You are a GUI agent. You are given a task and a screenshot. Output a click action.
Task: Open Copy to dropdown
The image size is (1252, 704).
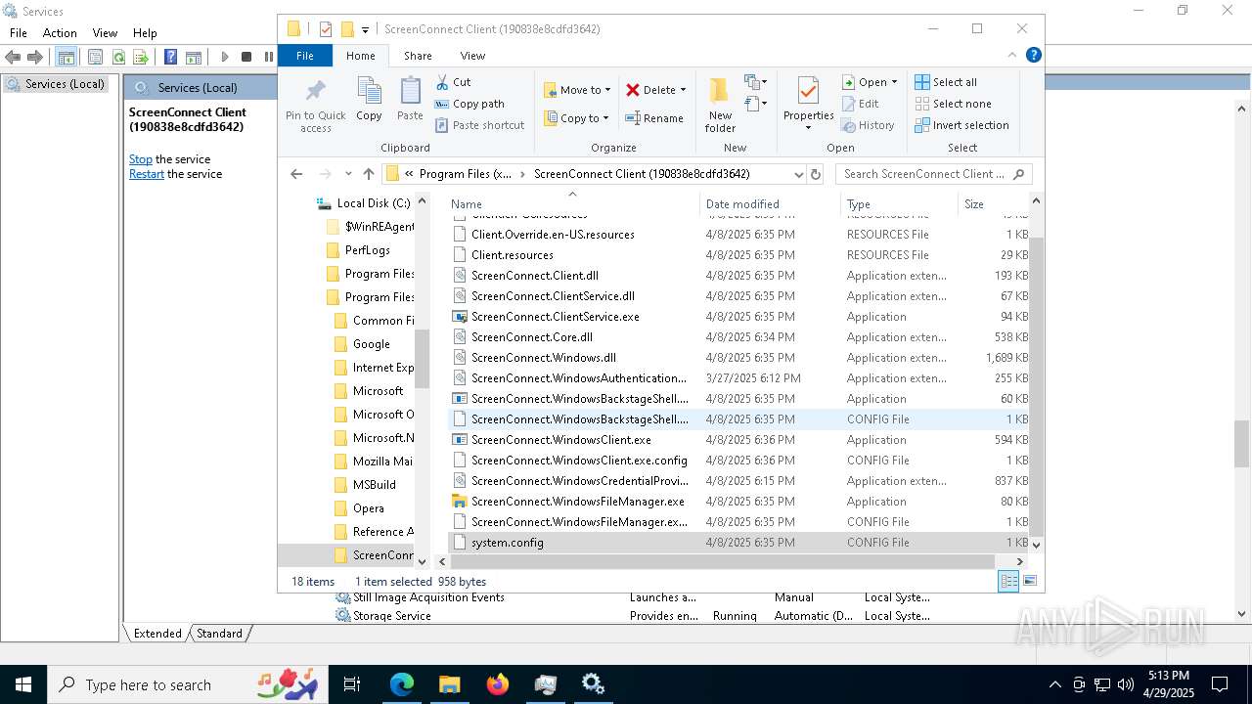(x=576, y=118)
